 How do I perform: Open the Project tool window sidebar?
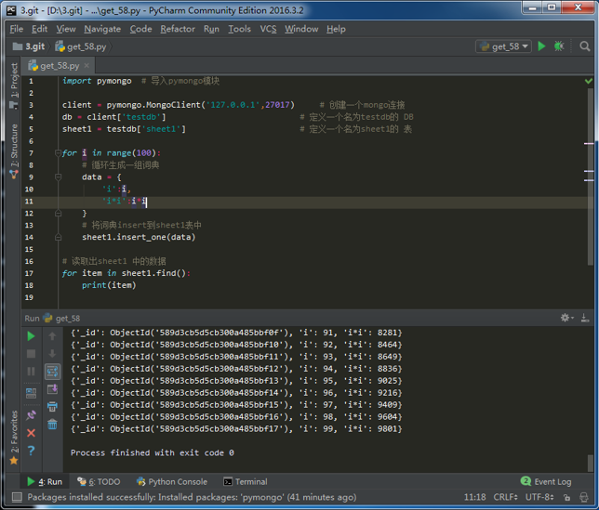(14, 85)
